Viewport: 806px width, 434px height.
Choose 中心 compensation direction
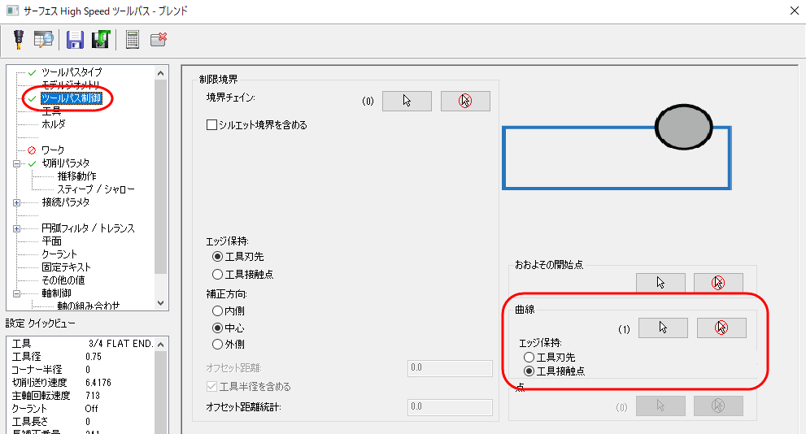(x=217, y=328)
